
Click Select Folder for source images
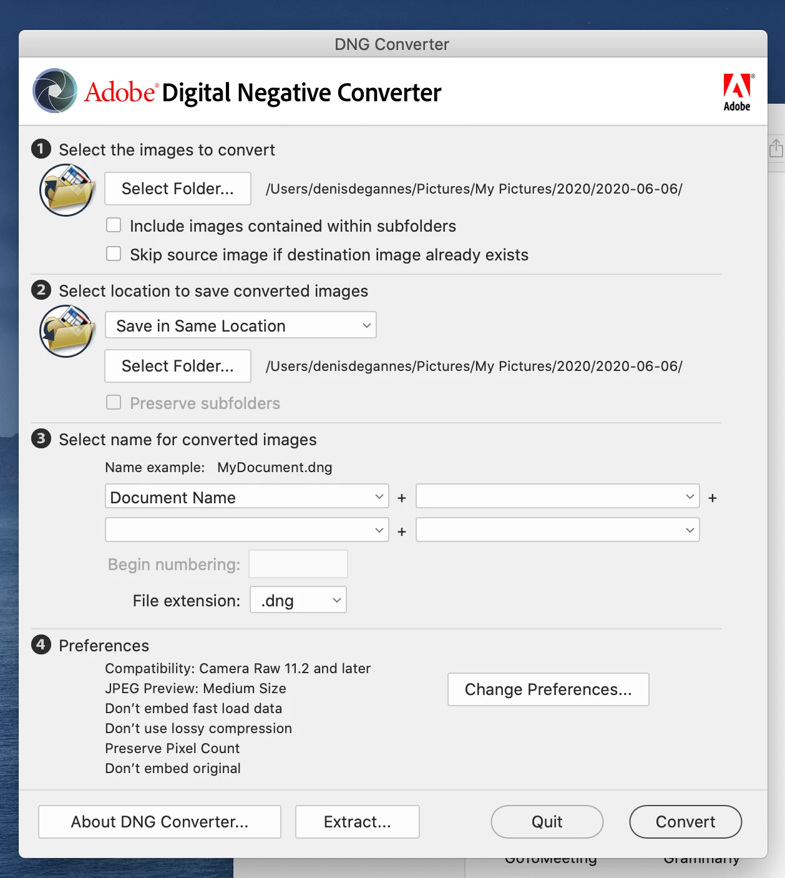178,189
